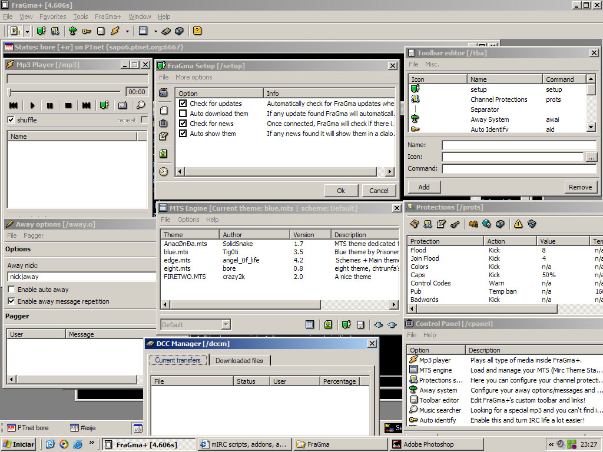Click Cancel in FraGma Setup

(379, 191)
